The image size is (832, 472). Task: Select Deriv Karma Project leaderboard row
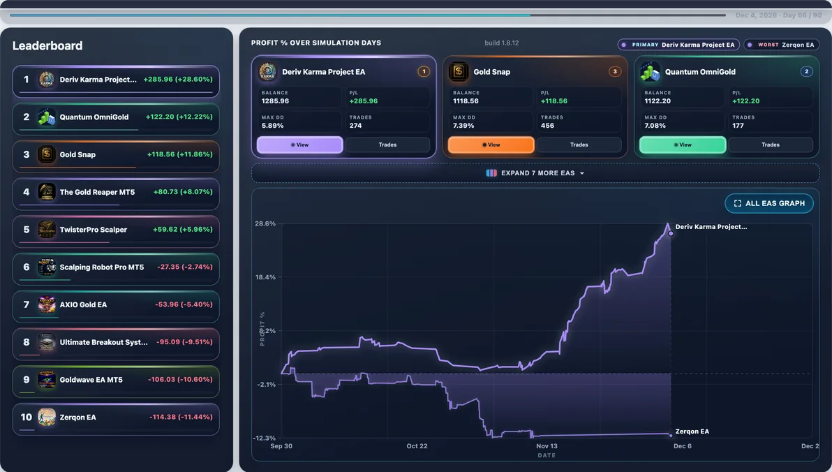click(x=116, y=81)
